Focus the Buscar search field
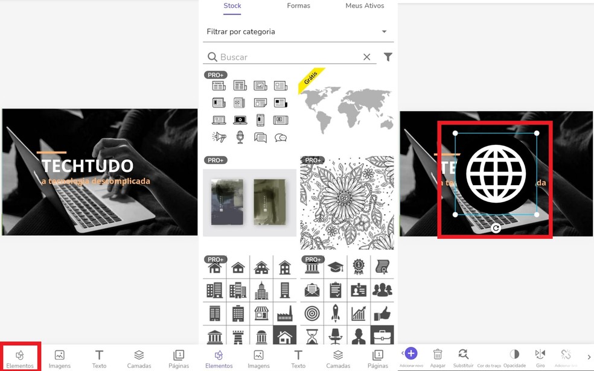This screenshot has width=594, height=371. tap(290, 57)
